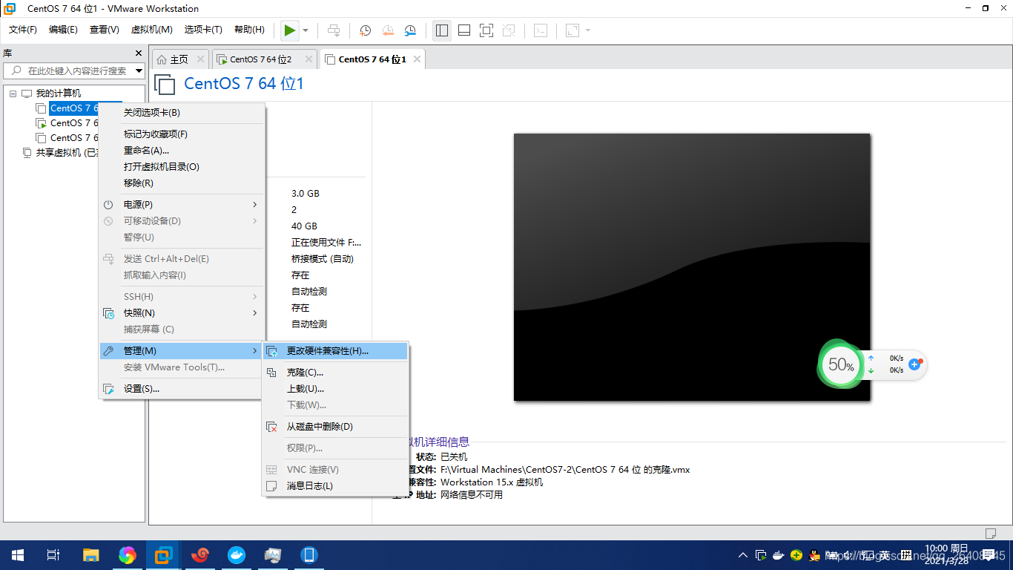The image size is (1013, 570).
Task: Open 设置(S)... from context menu
Action: click(182, 389)
